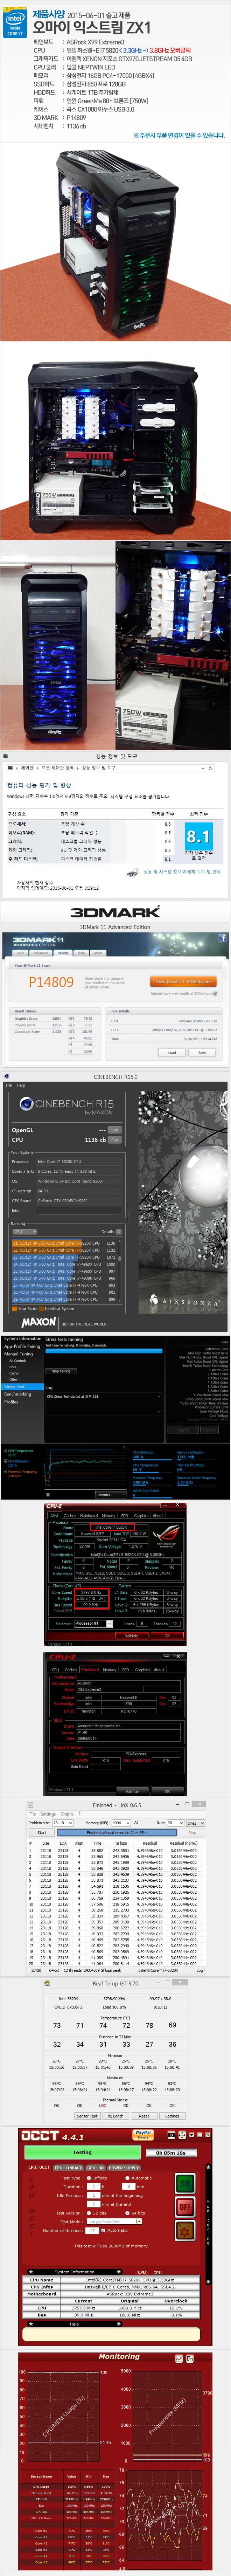The image size is (231, 2576).
Task: Open the Help menu in Cinebench R15
Action: 21,1085
